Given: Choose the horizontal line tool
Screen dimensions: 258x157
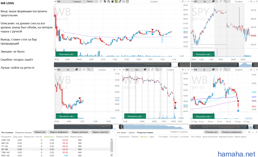Looking at the screenshot, I should tap(124, 2).
